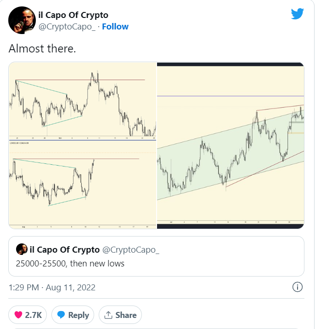The image size is (315, 329).
Task: Open the quoted tweet's @CryptoCapo_ handle
Action: pos(131,250)
